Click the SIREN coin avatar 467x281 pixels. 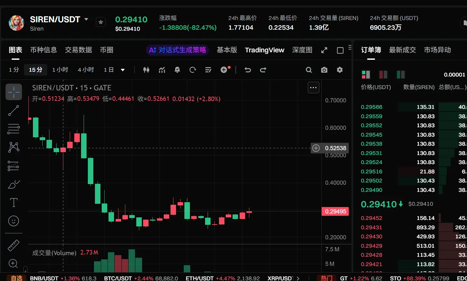pos(16,23)
